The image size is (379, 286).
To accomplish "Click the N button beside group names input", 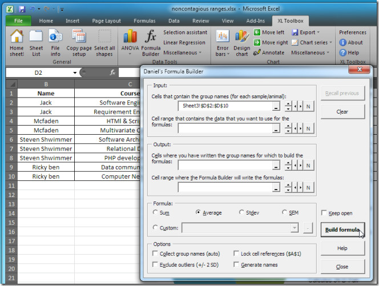I will tap(308, 106).
